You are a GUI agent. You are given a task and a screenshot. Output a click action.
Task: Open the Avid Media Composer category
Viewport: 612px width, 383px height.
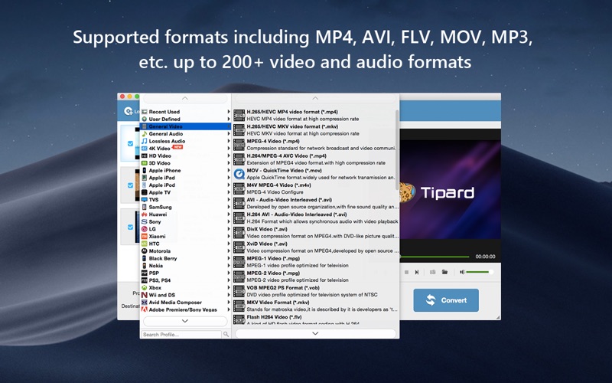tap(185, 303)
